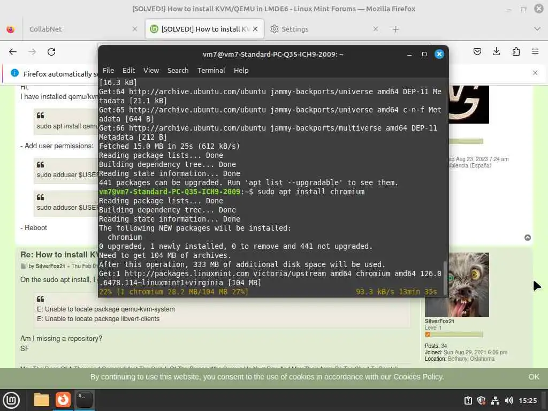This screenshot has width=548, height=411.
Task: Open Firefox extensions icon
Action: [516, 52]
